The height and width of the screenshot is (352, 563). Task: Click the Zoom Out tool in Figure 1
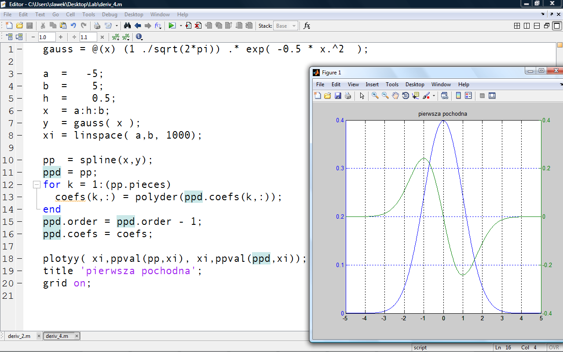click(x=385, y=95)
